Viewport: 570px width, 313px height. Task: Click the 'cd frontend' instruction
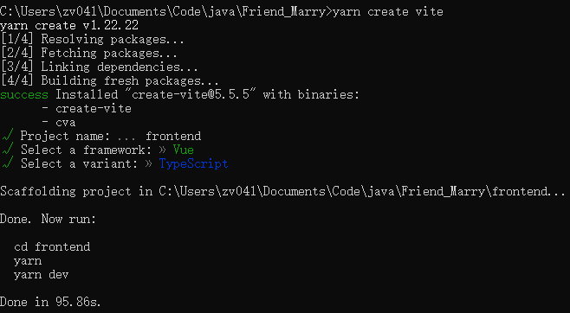(x=52, y=247)
